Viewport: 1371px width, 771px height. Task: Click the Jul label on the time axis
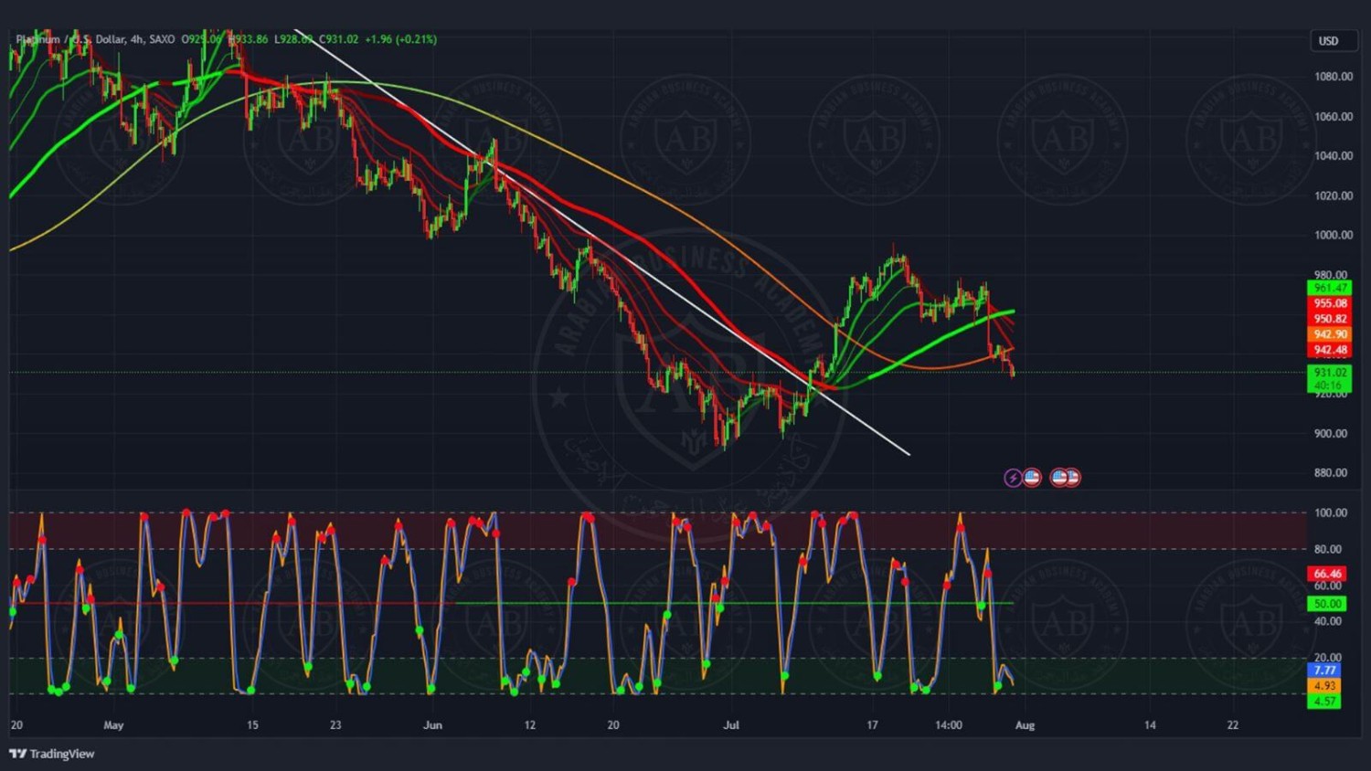click(731, 725)
